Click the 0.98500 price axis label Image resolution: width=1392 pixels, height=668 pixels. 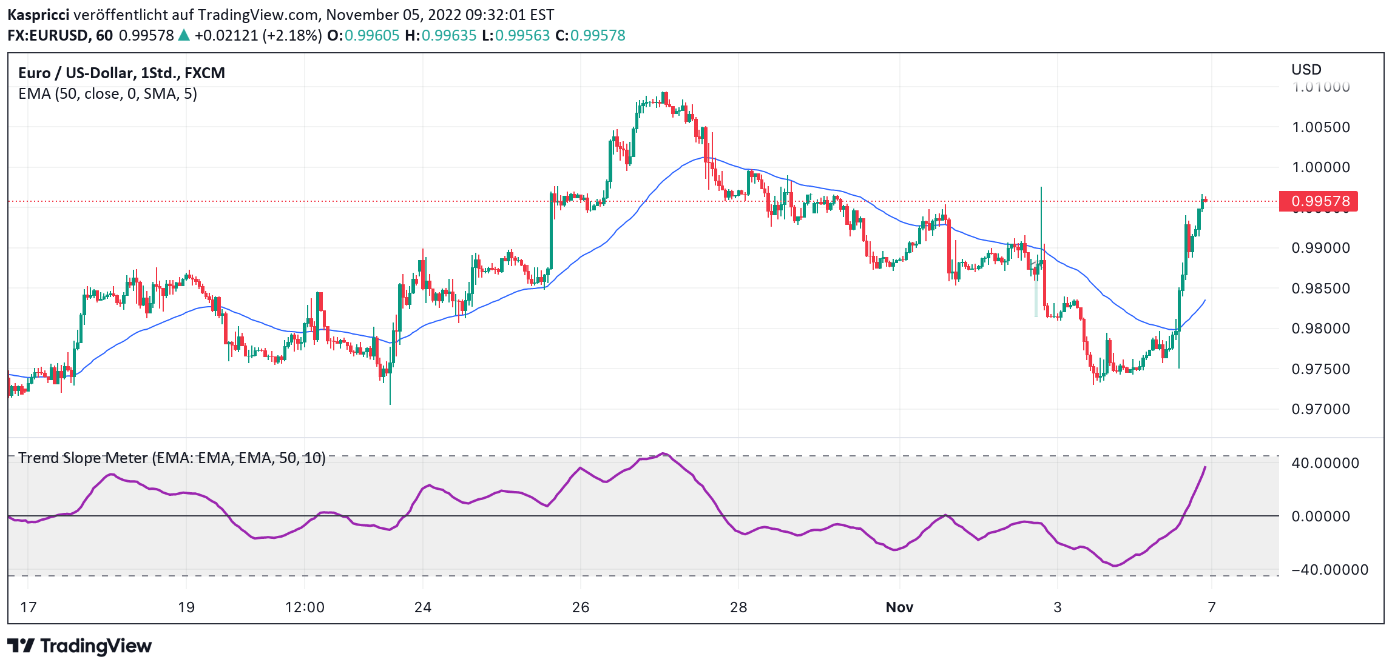(x=1321, y=289)
